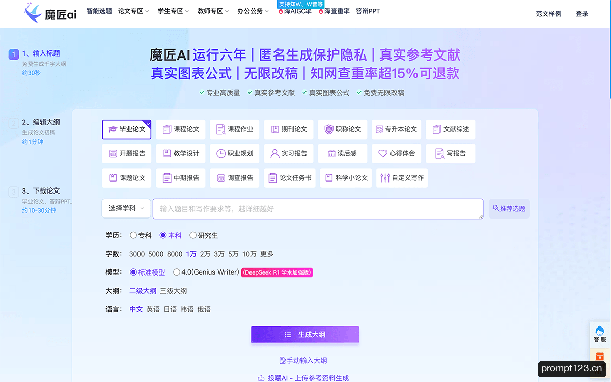This screenshot has width=611, height=382.
Task: Set language to 英语
Action: [x=153, y=309]
